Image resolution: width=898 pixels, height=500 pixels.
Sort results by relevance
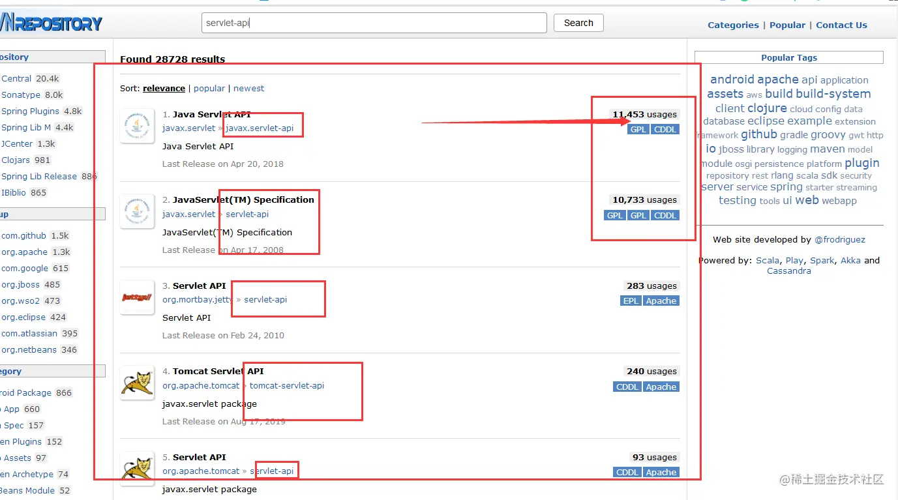point(164,88)
